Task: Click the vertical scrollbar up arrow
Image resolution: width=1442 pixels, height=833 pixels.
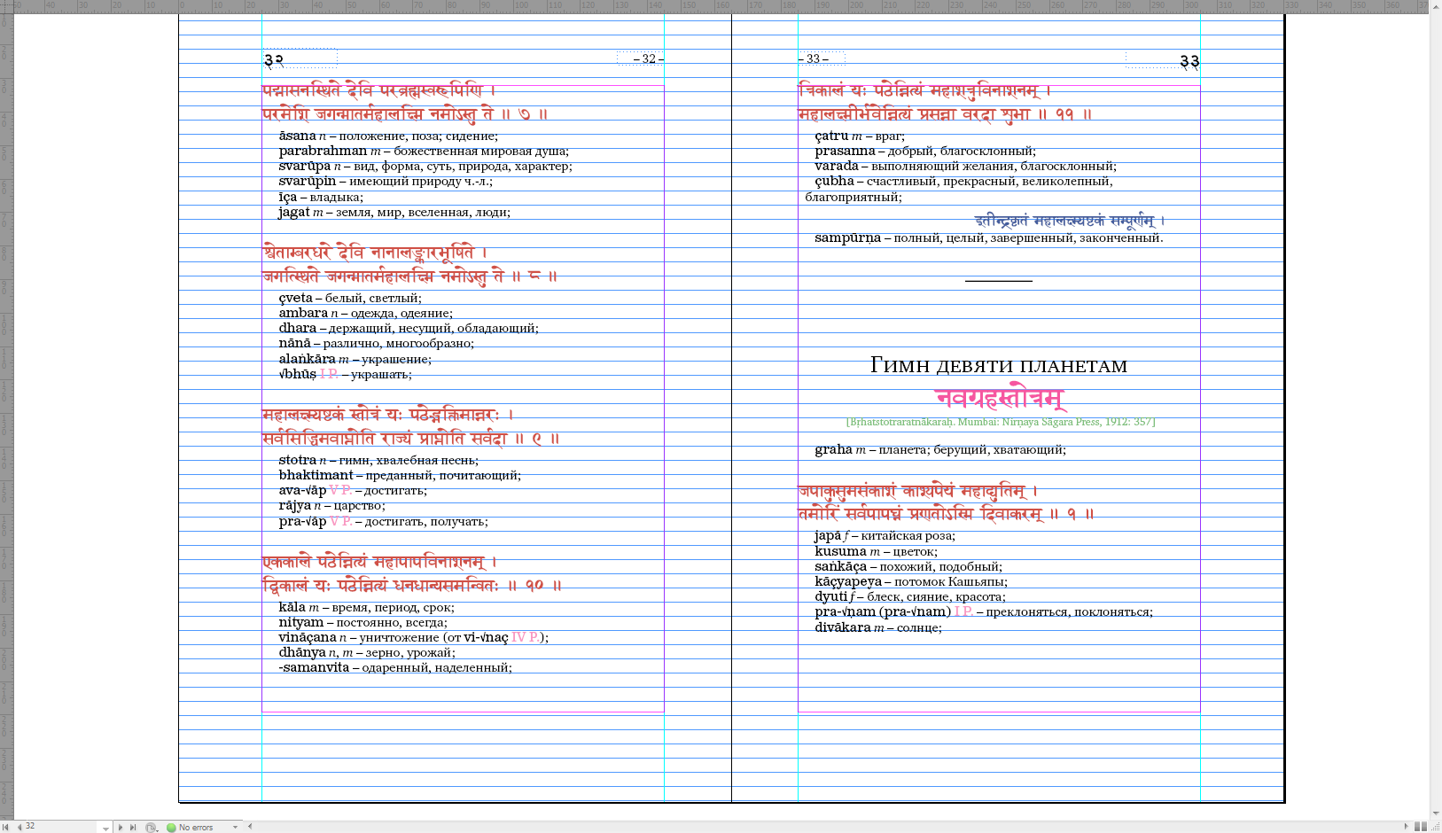Action: point(1435,5)
